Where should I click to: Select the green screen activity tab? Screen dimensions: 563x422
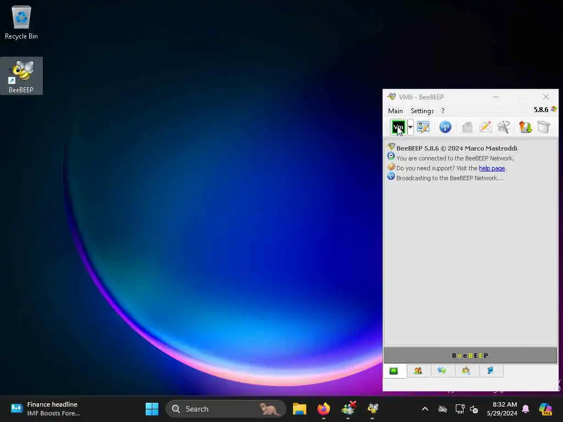tap(394, 371)
